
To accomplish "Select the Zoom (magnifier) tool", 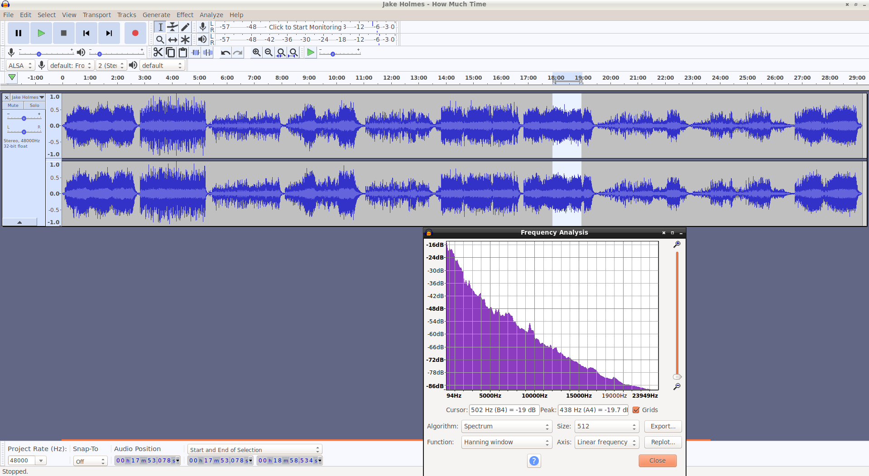I will tap(160, 40).
